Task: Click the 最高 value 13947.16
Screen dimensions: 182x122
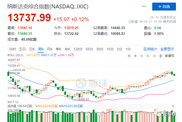Action: click(x=25, y=28)
